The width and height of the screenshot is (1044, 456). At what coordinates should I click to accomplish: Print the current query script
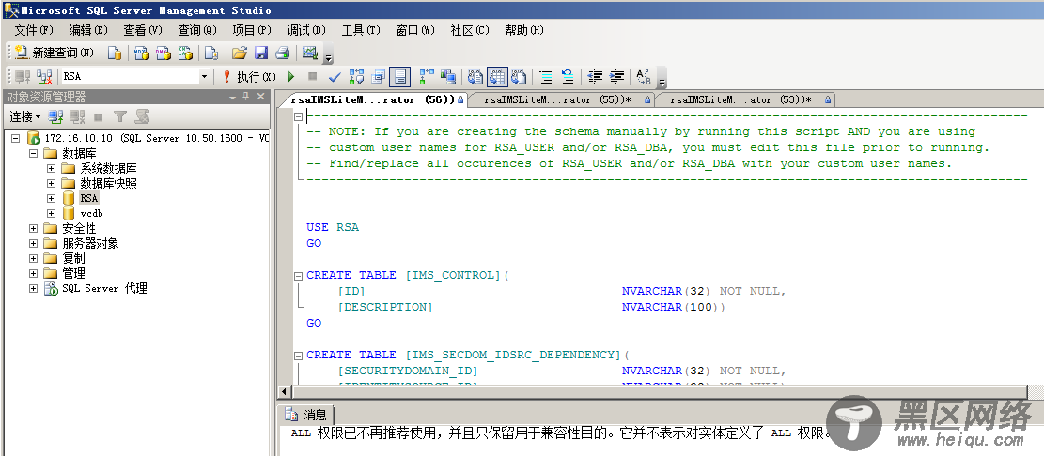point(283,53)
